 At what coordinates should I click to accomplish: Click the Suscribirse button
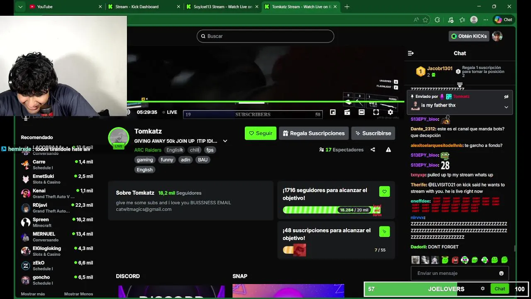[373, 133]
